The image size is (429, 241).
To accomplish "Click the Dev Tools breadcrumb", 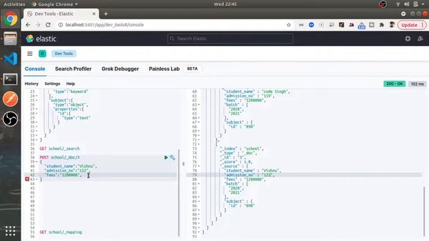I will click(64, 54).
